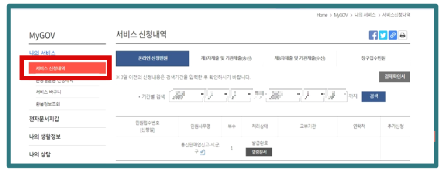Viewport: 444px width, 173px height.
Task: Click 결제확인서 button
Action: tap(394, 77)
